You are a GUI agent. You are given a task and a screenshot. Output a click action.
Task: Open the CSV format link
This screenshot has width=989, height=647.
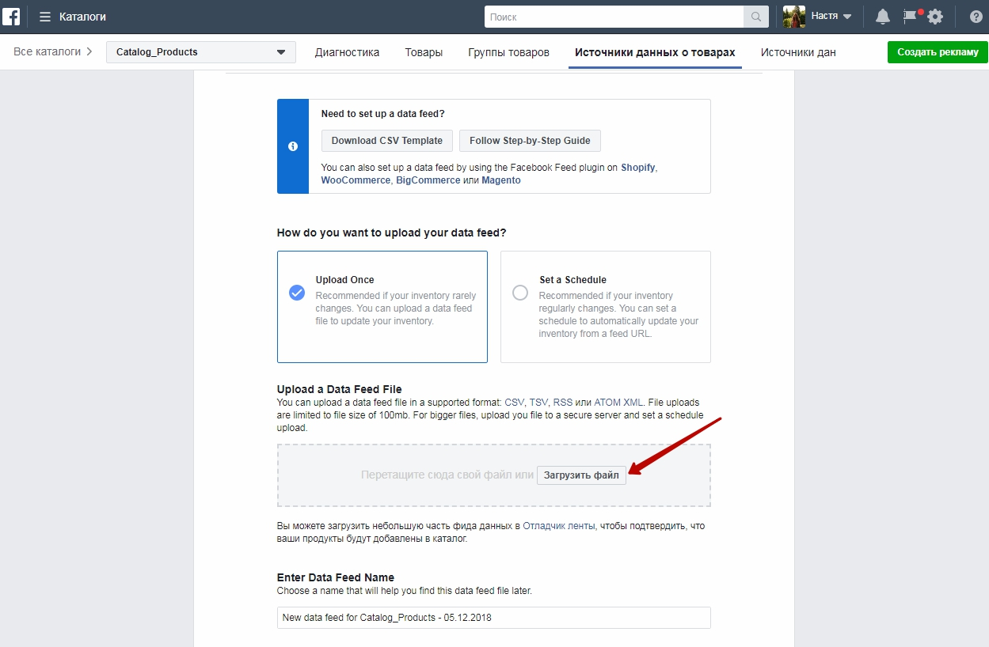point(515,403)
